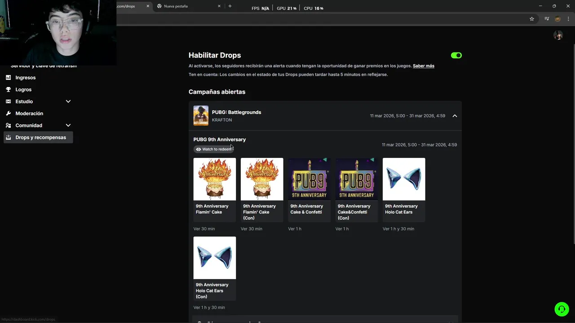This screenshot has height=323, width=575.
Task: Open the Chrome profile icon
Action: (x=558, y=19)
